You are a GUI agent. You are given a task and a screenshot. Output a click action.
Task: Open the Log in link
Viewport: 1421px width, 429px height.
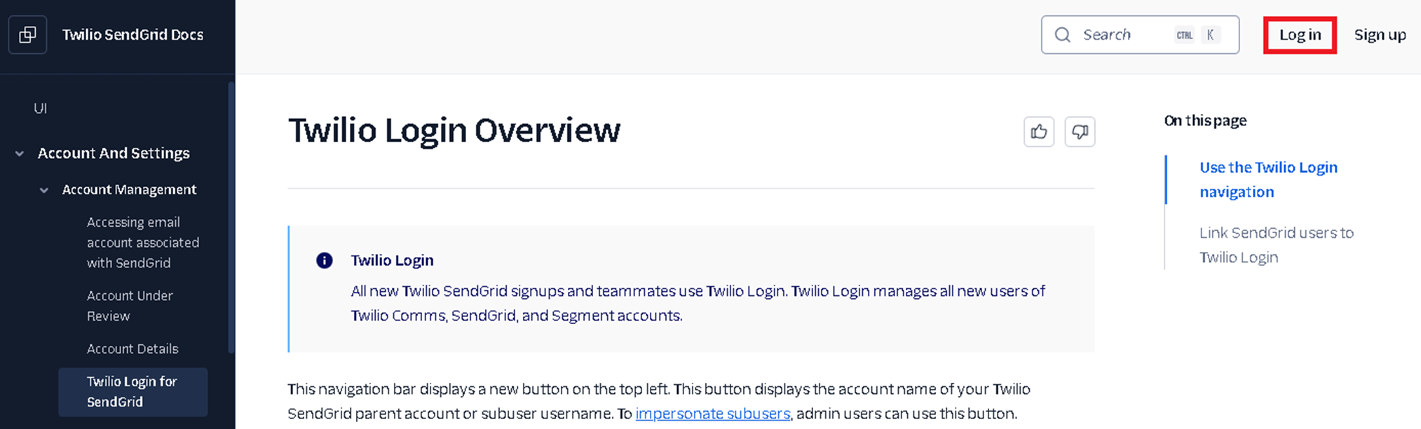click(1300, 35)
